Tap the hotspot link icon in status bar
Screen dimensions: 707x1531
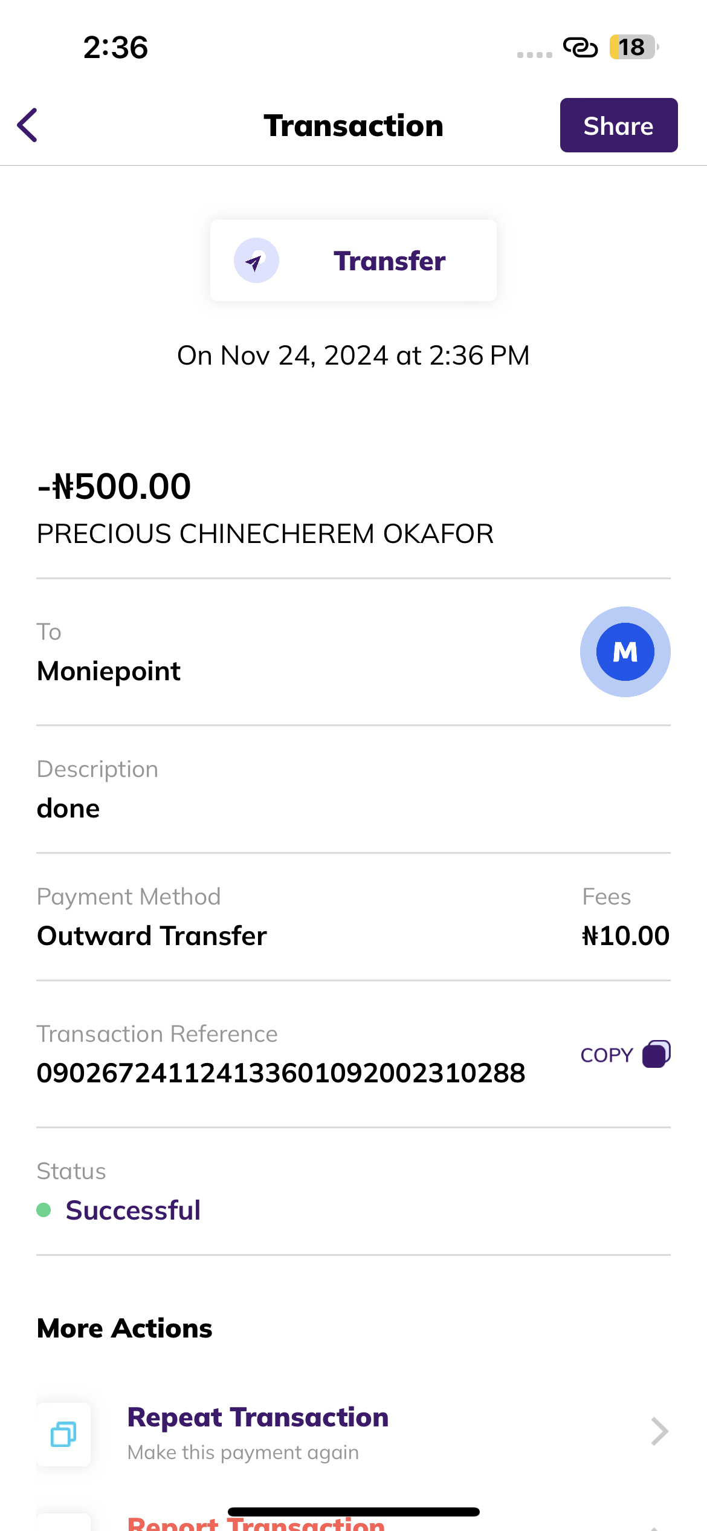(x=580, y=47)
